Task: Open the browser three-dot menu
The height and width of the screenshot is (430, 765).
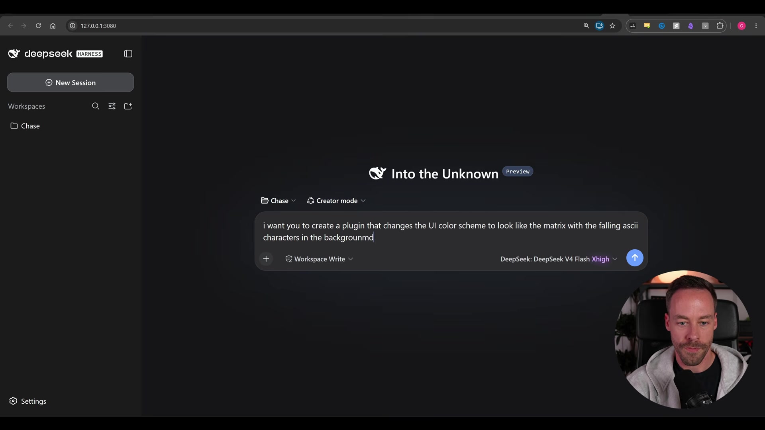Action: click(756, 26)
